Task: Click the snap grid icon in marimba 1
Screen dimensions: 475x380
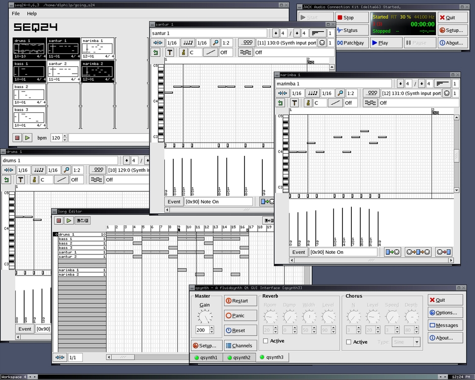Action: (x=283, y=93)
